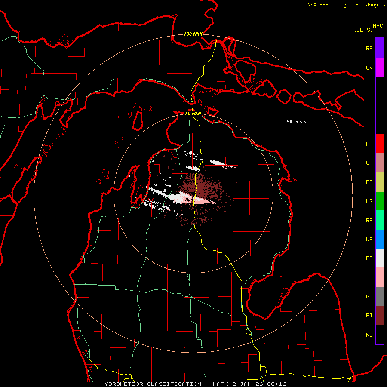Screen dimensions: 387x387
Task: Click the BI brown legend swatch
Action: 380,316
